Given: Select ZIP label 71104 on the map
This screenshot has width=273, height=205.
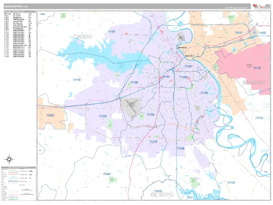Looking at the screenshot, I should click(183, 77).
